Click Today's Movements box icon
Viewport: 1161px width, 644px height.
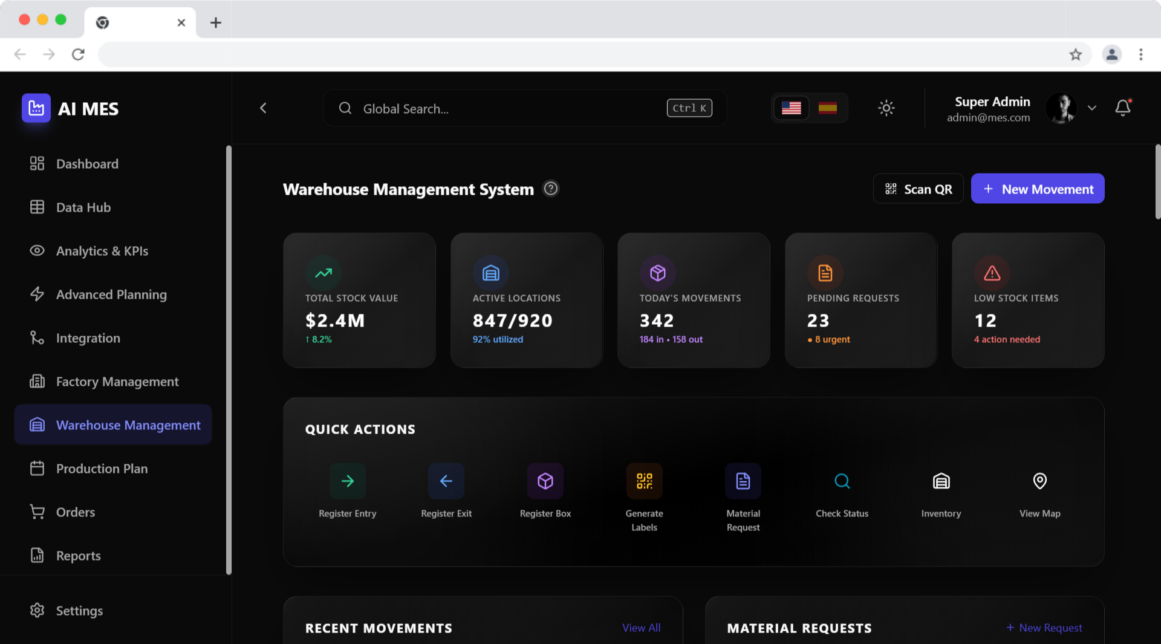(658, 273)
